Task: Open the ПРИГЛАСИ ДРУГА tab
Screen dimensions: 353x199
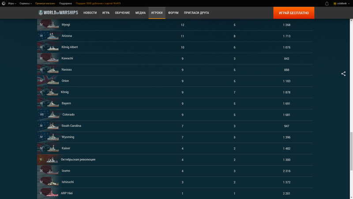Action: tap(196, 13)
